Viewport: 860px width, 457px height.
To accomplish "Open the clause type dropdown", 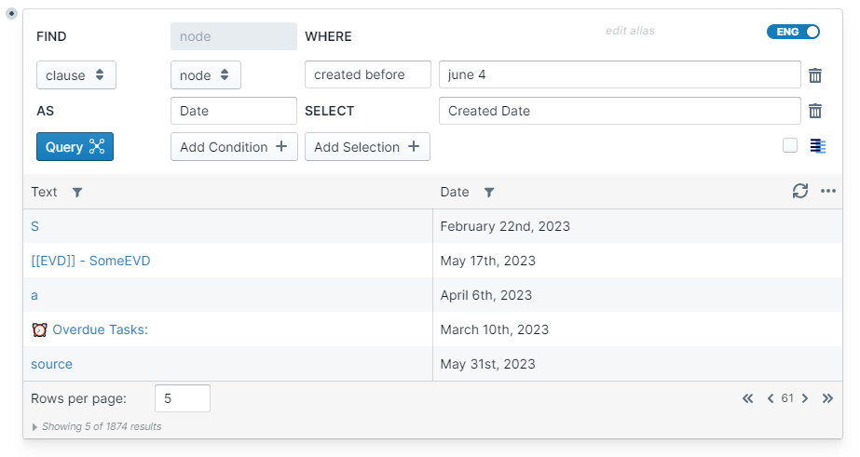I will click(x=76, y=75).
